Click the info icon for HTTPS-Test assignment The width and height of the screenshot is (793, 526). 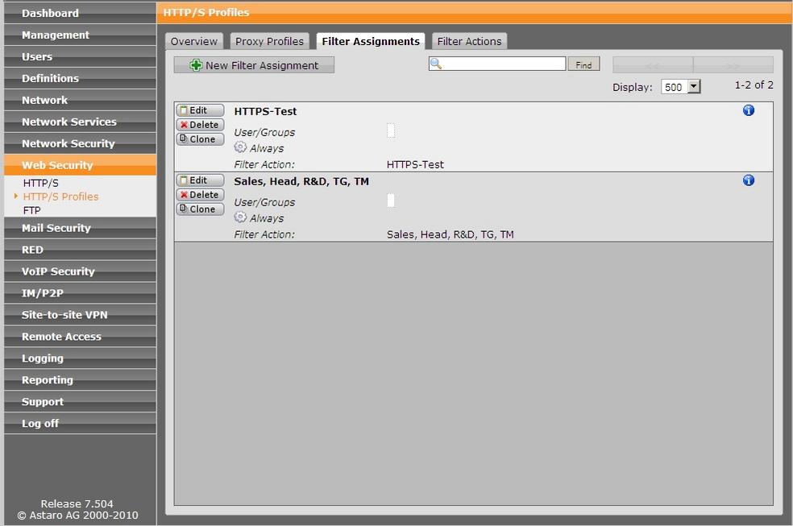748,110
